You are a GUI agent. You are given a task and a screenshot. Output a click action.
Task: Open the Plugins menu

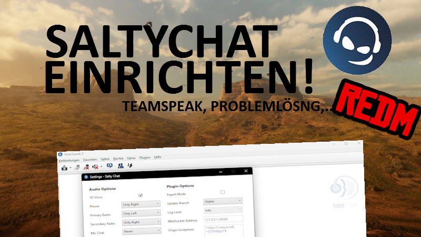(x=145, y=157)
